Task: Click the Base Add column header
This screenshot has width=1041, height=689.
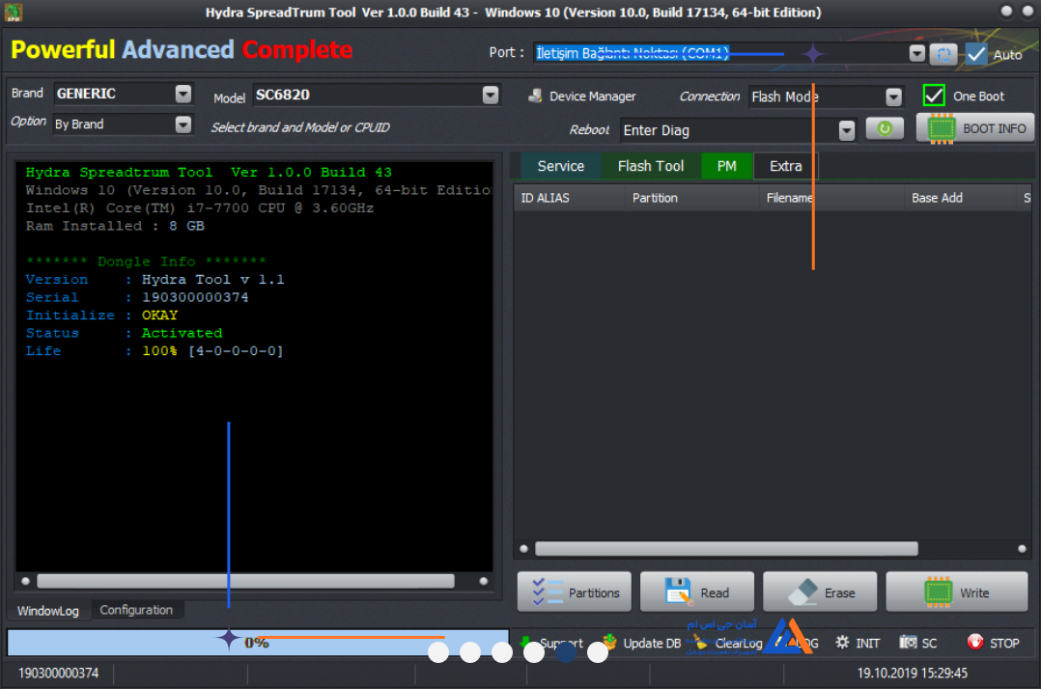Action: point(959,198)
